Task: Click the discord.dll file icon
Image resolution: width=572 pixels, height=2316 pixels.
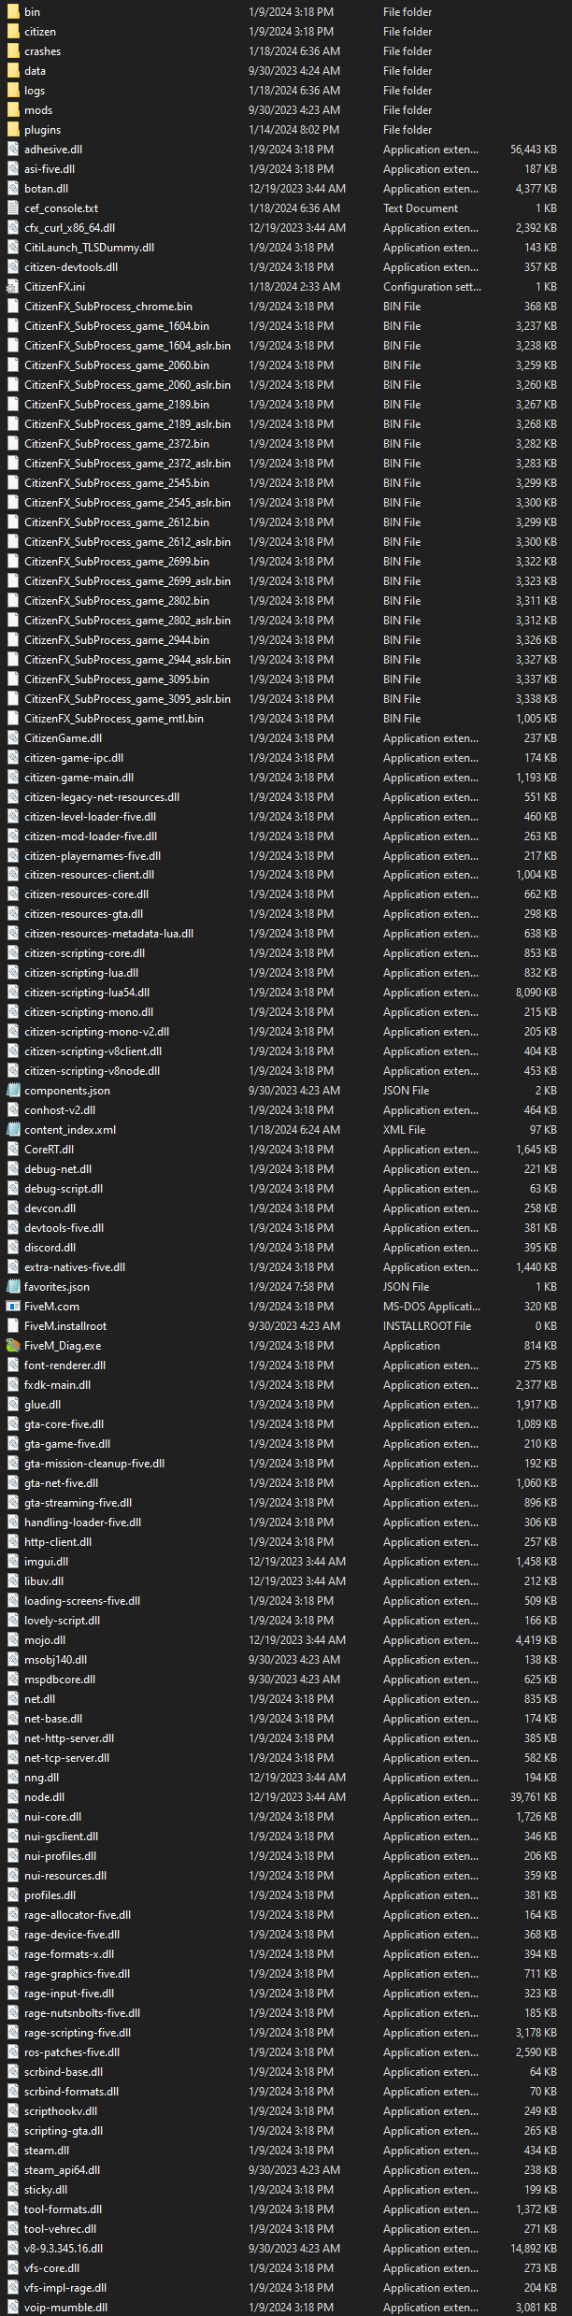Action: pyautogui.click(x=12, y=1247)
